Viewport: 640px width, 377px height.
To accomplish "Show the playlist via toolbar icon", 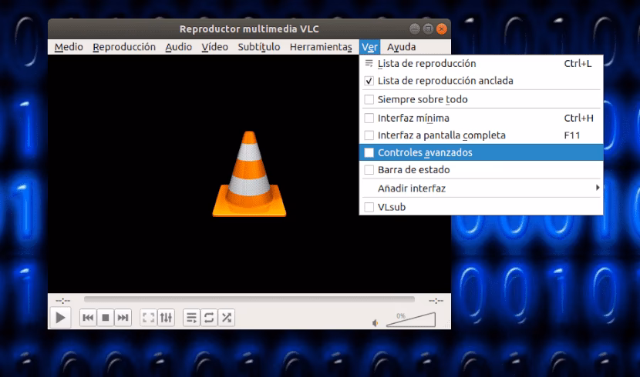I will [191, 318].
